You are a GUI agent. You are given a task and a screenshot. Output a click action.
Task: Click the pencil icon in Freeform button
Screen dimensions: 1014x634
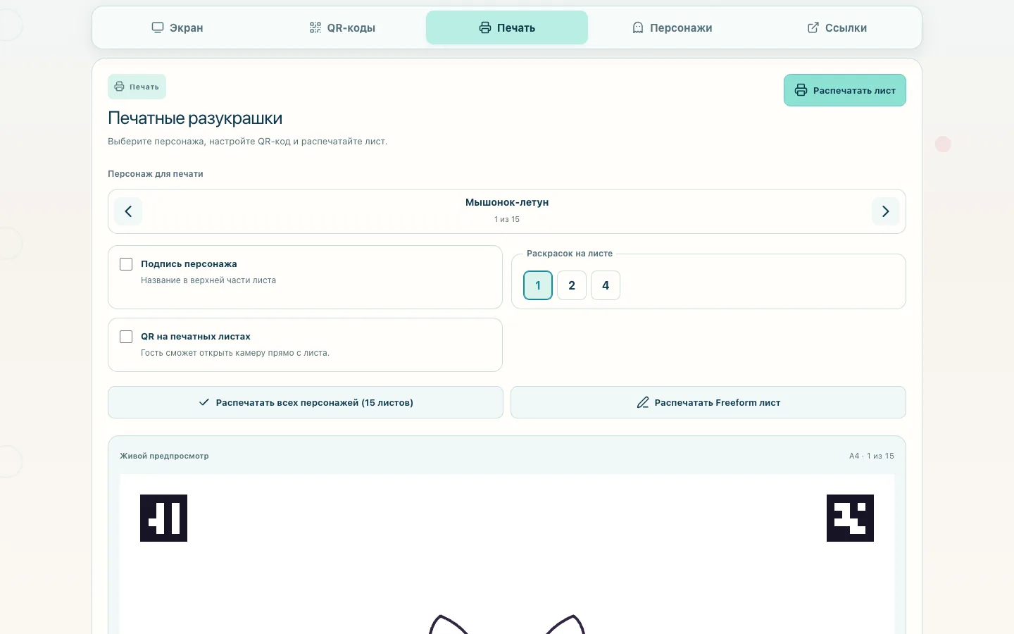click(x=643, y=402)
